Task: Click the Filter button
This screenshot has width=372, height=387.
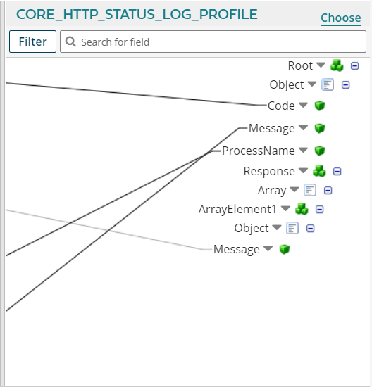Action: pyautogui.click(x=32, y=42)
